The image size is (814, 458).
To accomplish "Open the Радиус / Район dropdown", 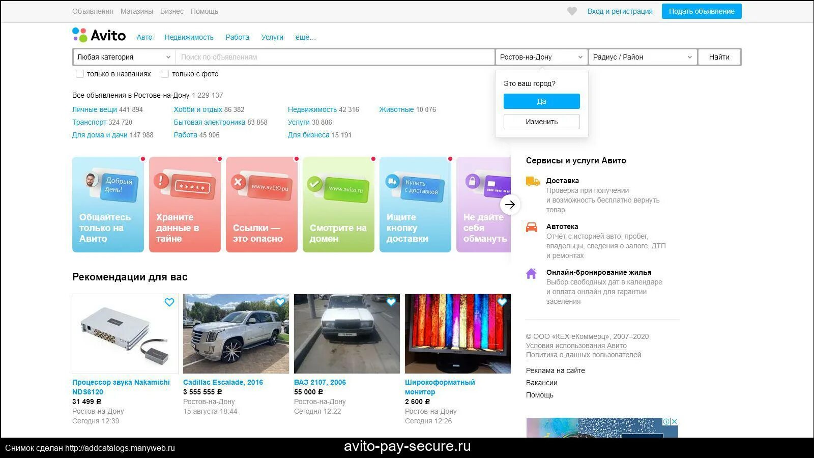I will (x=643, y=57).
